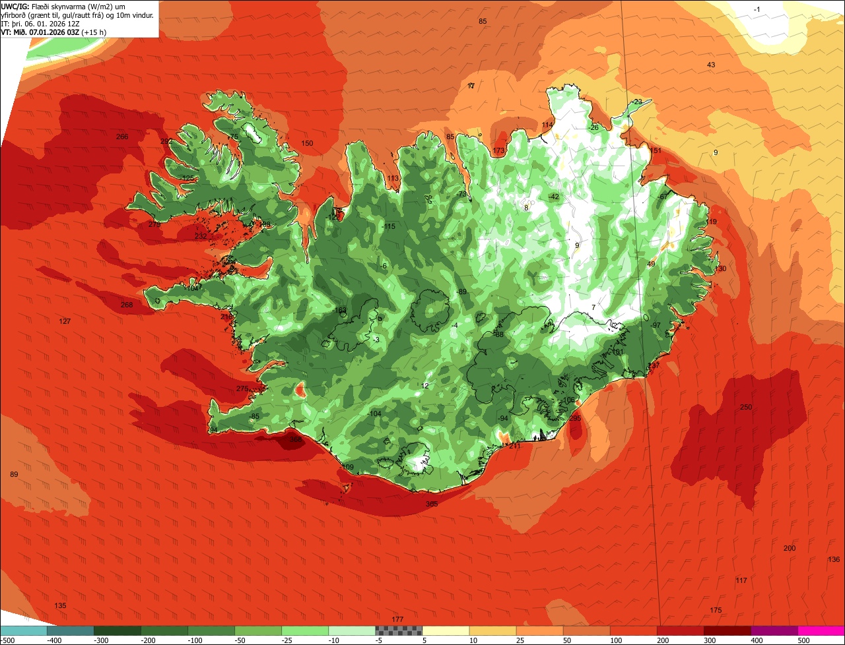Click the 211 value on south coast

(515, 446)
